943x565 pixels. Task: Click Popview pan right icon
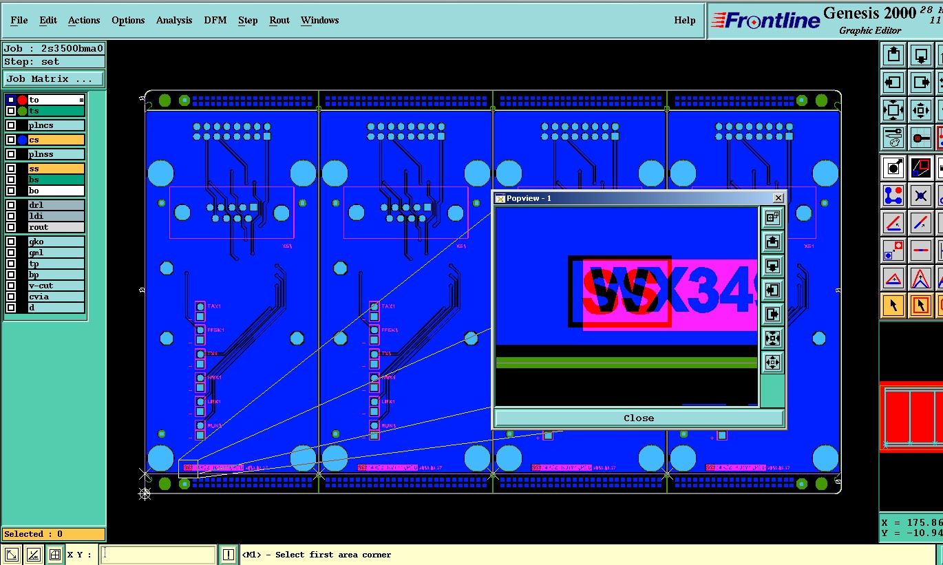pos(772,314)
